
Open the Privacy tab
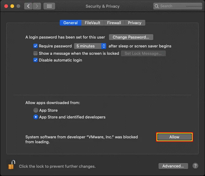pos(135,23)
